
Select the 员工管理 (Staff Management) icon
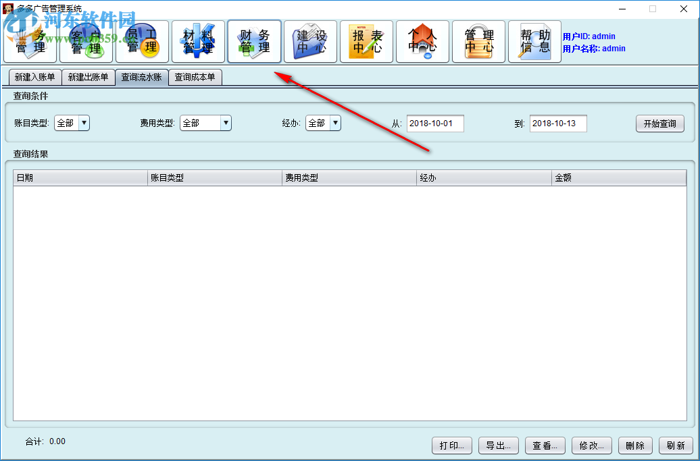click(142, 41)
